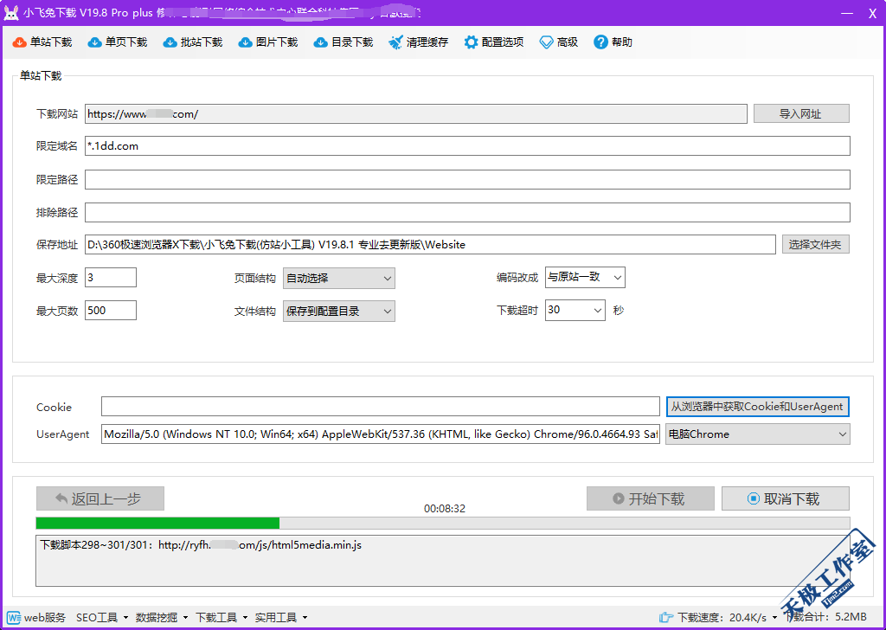Click 从浏览器中获取Cookie和UserAgent button
The width and height of the screenshot is (886, 630).
757,406
